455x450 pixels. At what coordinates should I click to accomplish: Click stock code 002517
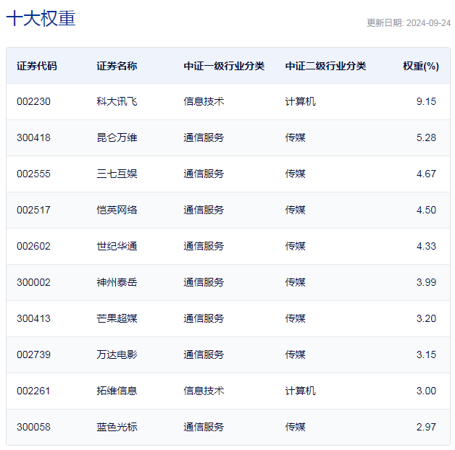click(34, 210)
